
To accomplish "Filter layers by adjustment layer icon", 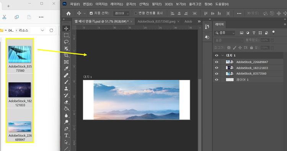I will click(248, 33).
